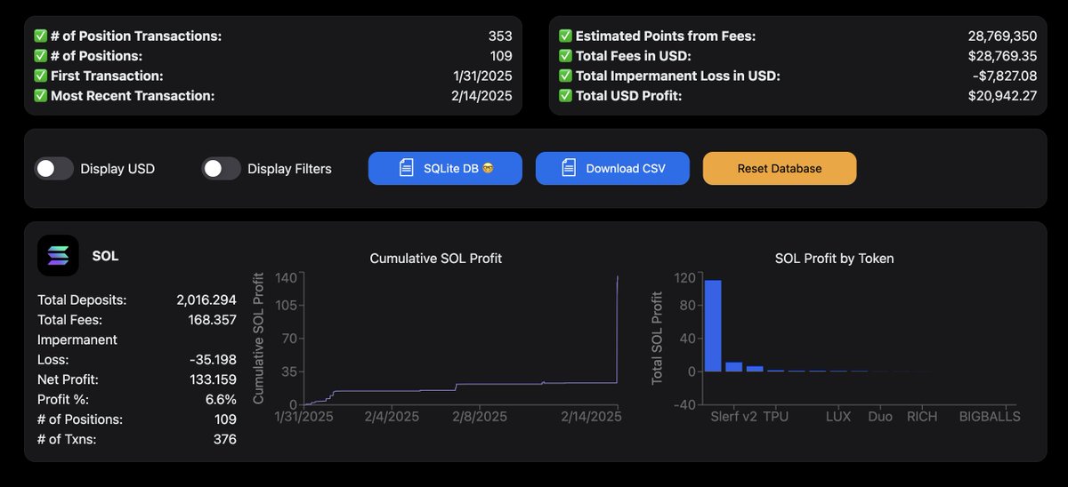Screen dimensions: 1068x487
Task: Click the checkmark beside Total USD Profit
Action: click(565, 96)
